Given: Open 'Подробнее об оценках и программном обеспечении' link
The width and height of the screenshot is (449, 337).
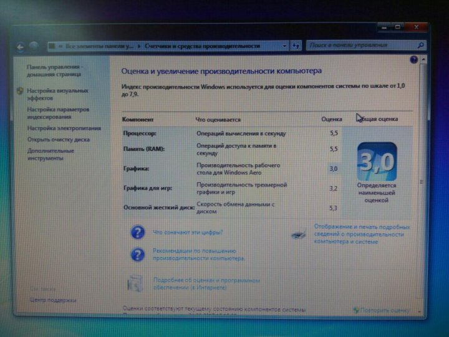Looking at the screenshot, I should tap(207, 284).
